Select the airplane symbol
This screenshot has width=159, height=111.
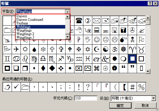point(16,49)
